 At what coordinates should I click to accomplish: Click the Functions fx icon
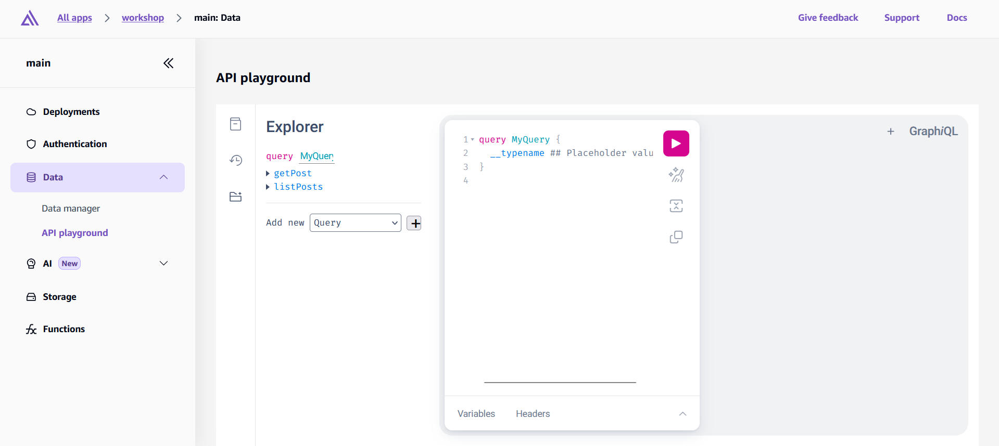pyautogui.click(x=31, y=329)
